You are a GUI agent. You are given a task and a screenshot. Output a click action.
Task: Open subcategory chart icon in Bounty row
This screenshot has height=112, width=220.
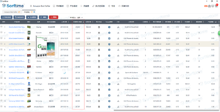[x=118, y=27]
